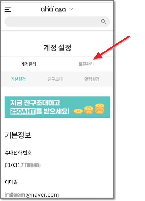Expand the dropdown chevron beside aha q&a
The height and width of the screenshot is (201, 145).
pyautogui.click(x=71, y=9)
